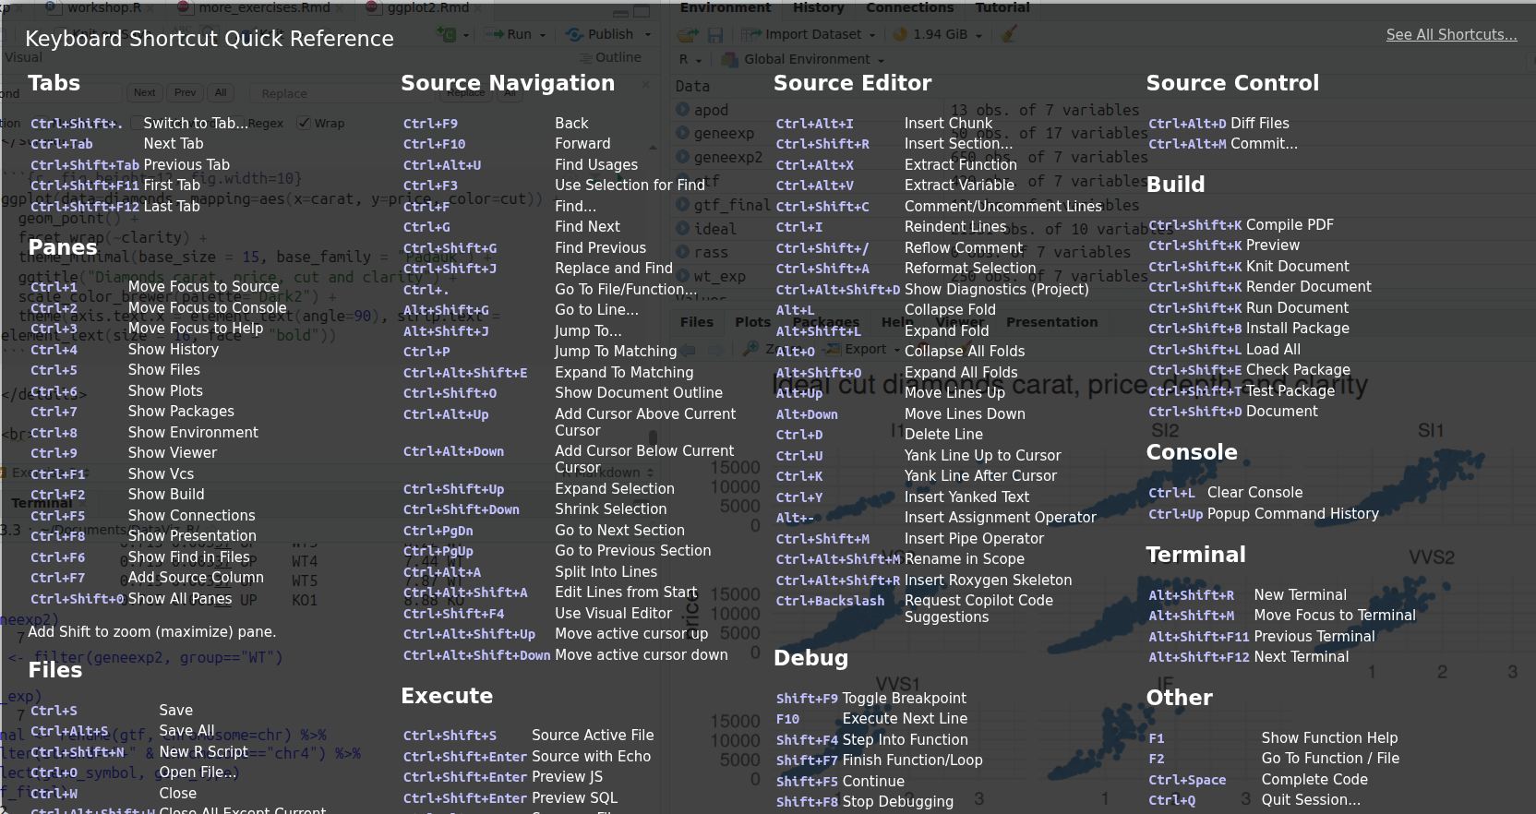Click the Prev find button

coord(186,93)
